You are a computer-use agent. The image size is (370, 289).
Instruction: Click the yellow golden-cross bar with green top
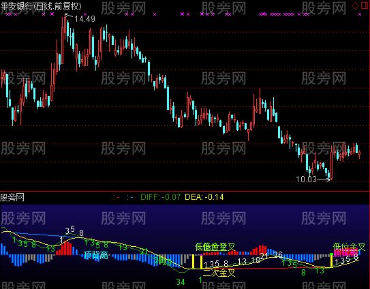[x=331, y=260]
